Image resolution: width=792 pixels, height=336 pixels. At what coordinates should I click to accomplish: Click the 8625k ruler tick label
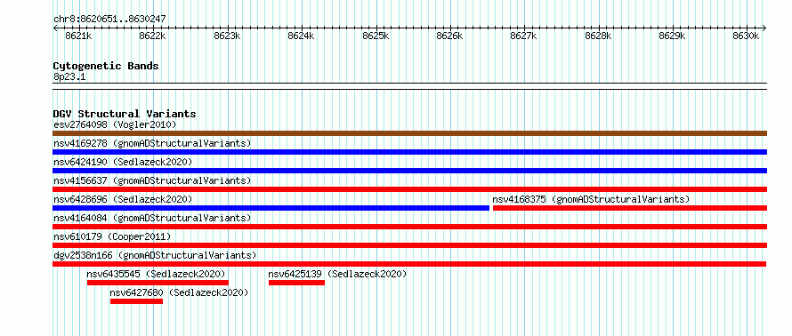(x=376, y=36)
